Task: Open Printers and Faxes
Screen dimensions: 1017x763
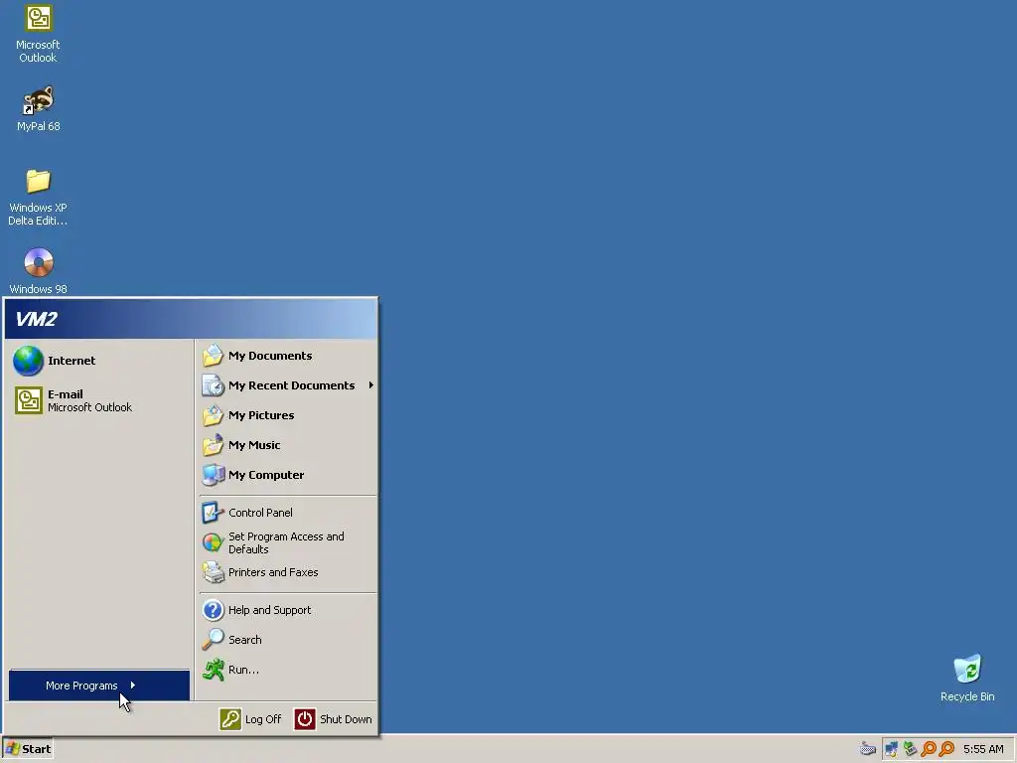Action: pos(288,572)
